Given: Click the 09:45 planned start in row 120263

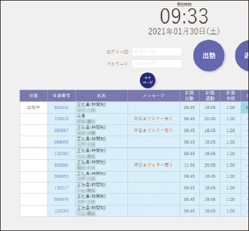Looking at the screenshot, I should (x=190, y=211).
